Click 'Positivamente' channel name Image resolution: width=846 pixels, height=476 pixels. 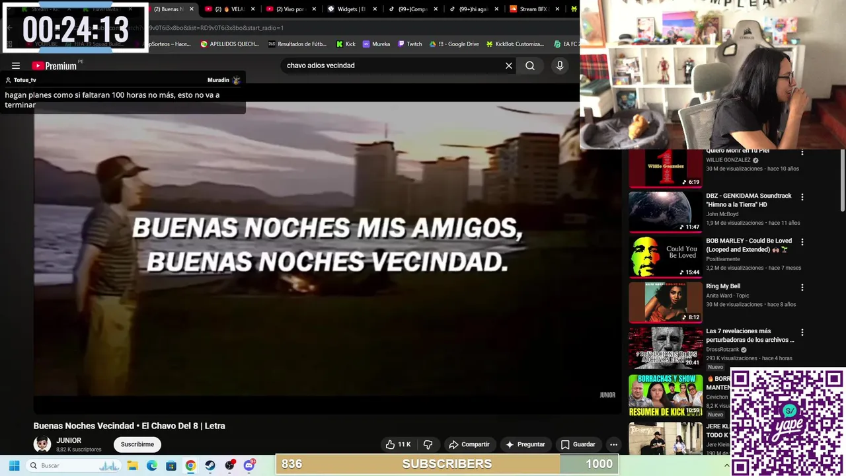pyautogui.click(x=723, y=259)
